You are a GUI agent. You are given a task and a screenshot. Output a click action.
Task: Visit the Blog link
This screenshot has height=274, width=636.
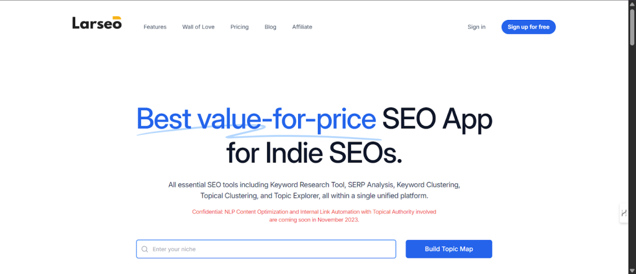pos(270,27)
